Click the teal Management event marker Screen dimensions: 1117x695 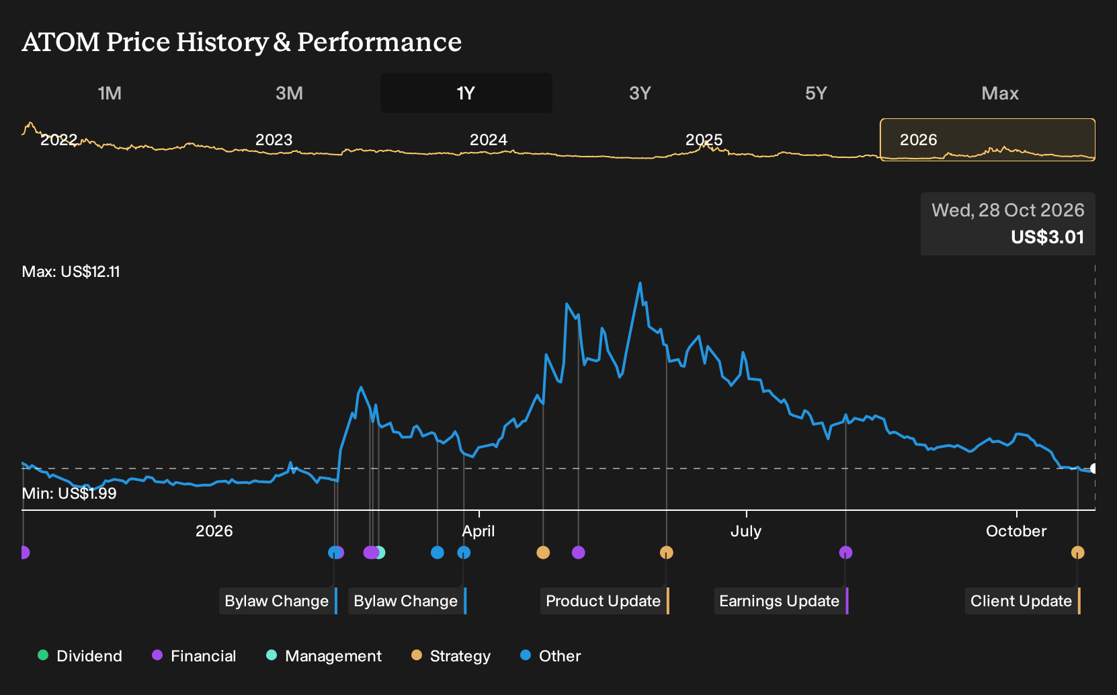click(380, 553)
